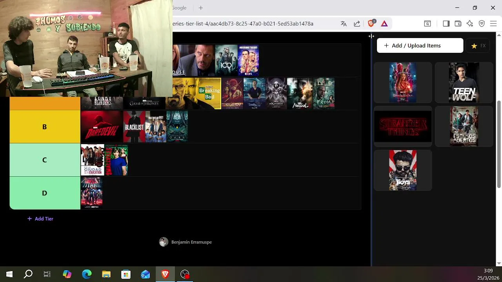Open Copilot from the taskbar
The height and width of the screenshot is (282, 502).
[x=67, y=274]
